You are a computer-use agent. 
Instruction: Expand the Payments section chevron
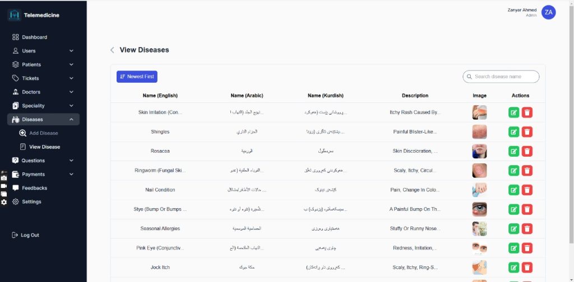[71, 174]
